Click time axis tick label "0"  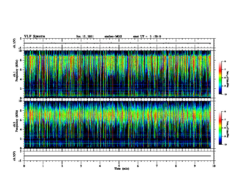(x=24, y=166)
